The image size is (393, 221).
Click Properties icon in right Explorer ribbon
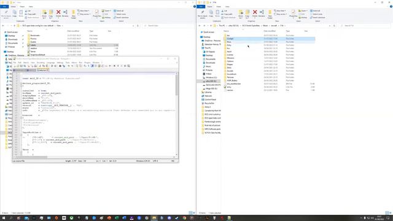[294, 14]
